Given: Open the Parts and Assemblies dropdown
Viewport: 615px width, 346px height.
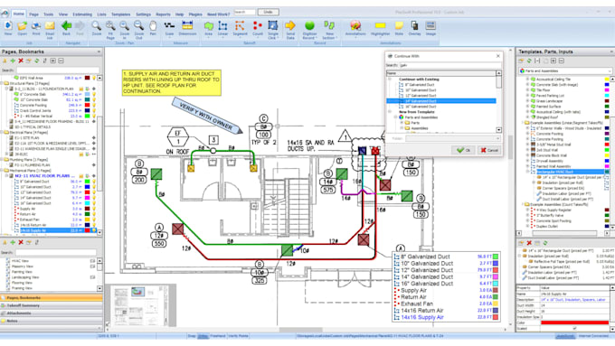Looking at the screenshot, I should [x=565, y=71].
